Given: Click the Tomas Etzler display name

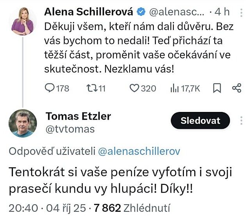Looking at the screenshot, I should coord(78,116).
